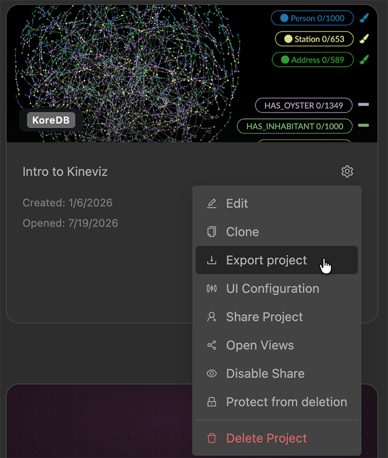The image size is (388, 458).
Task: Select Export project from the menu
Action: coord(276,260)
